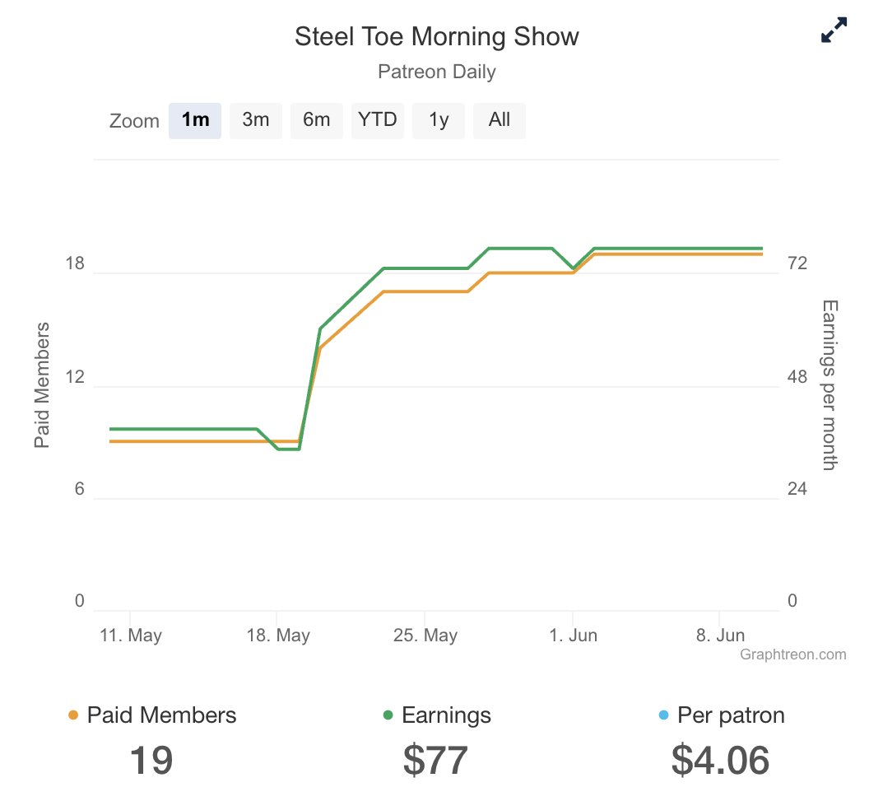
Task: Click the 8. Jun axis label
Action: [x=721, y=636]
